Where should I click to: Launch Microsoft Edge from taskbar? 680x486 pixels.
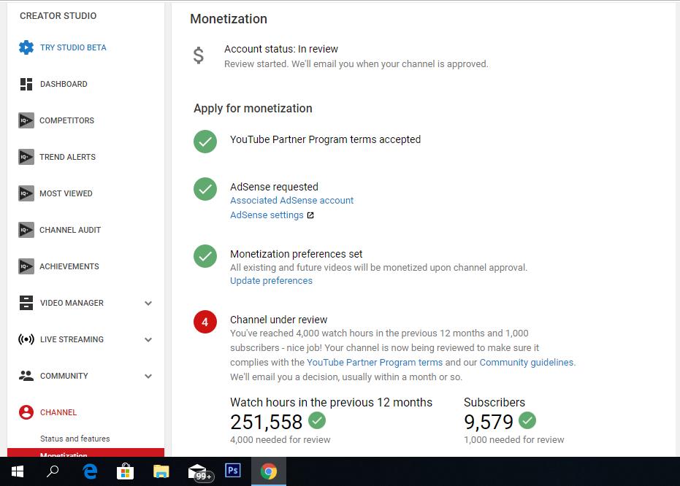(90, 471)
